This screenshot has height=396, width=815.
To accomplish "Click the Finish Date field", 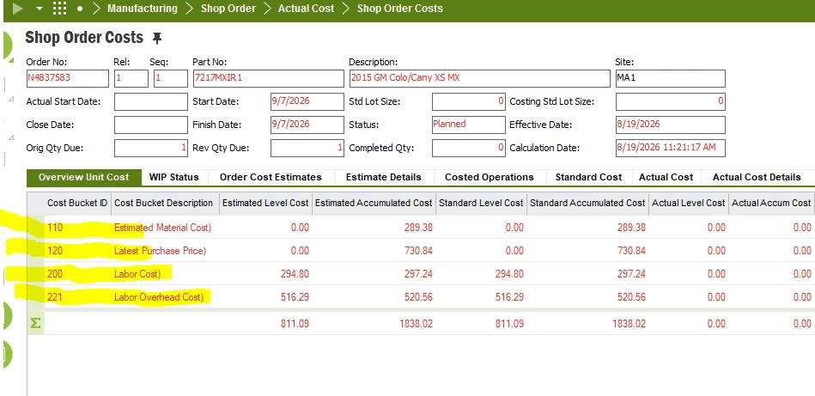I will pyautogui.click(x=307, y=125).
